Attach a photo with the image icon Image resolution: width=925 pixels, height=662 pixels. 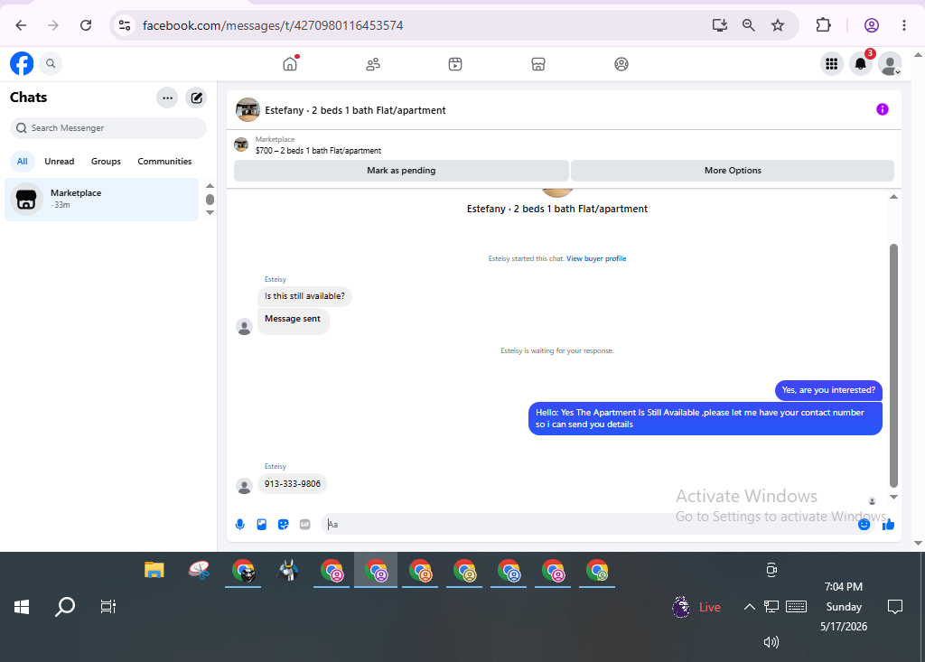pyautogui.click(x=262, y=525)
